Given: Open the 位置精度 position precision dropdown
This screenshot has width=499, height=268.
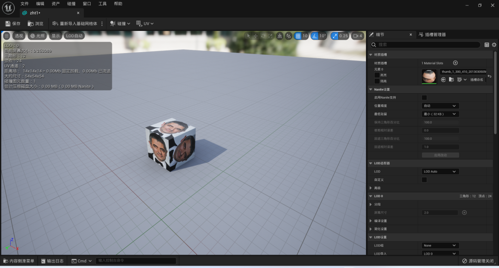Looking at the screenshot, I should pos(440,106).
